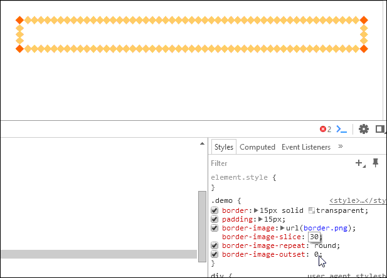
Task: Expand the border shorthand triangle
Action: (x=256, y=210)
